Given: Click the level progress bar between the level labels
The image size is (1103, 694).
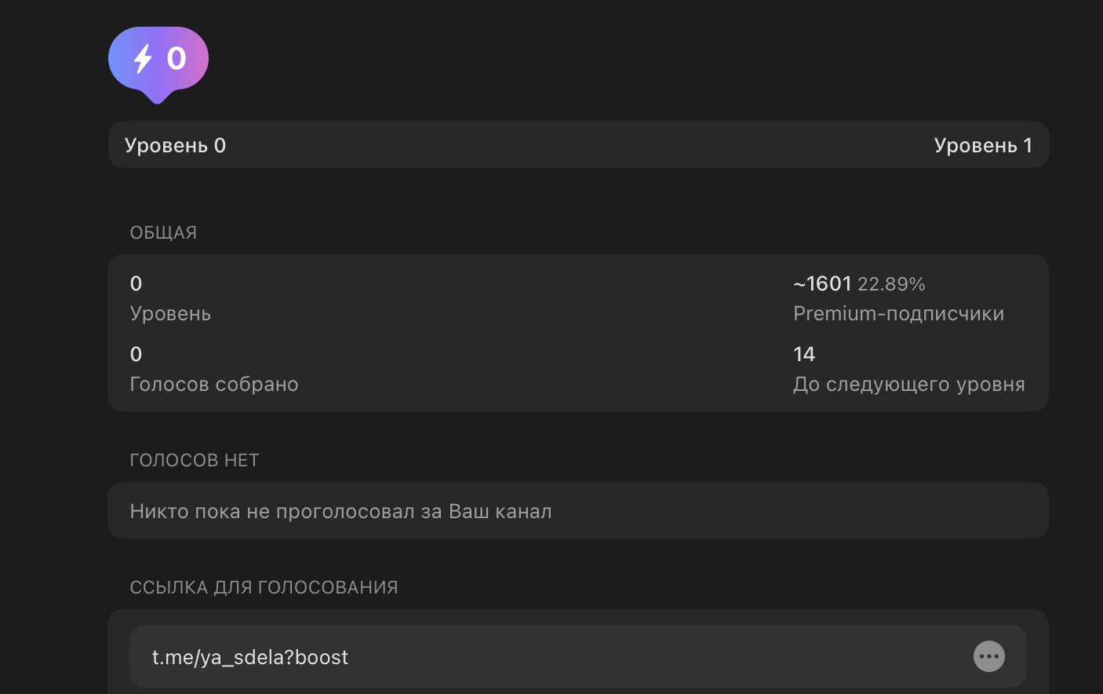Looking at the screenshot, I should 578,145.
